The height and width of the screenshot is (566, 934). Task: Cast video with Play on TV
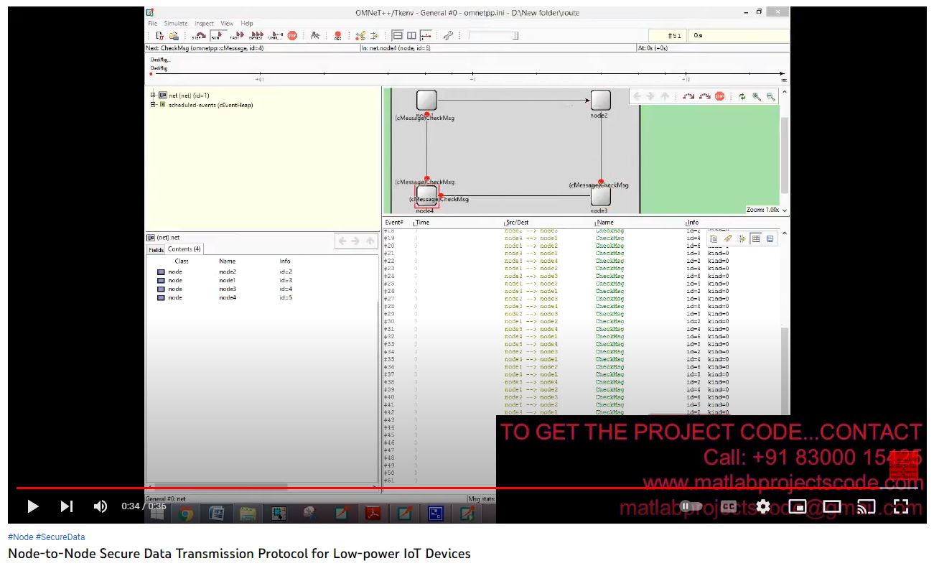click(867, 506)
